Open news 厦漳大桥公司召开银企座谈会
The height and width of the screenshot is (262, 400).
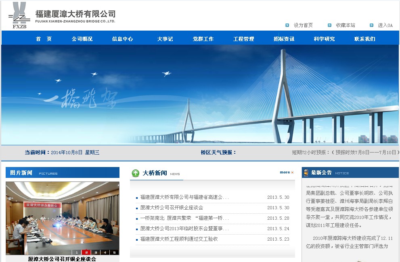tap(172, 208)
